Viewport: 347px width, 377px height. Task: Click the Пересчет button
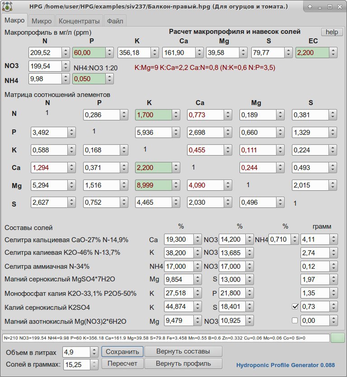click(122, 363)
